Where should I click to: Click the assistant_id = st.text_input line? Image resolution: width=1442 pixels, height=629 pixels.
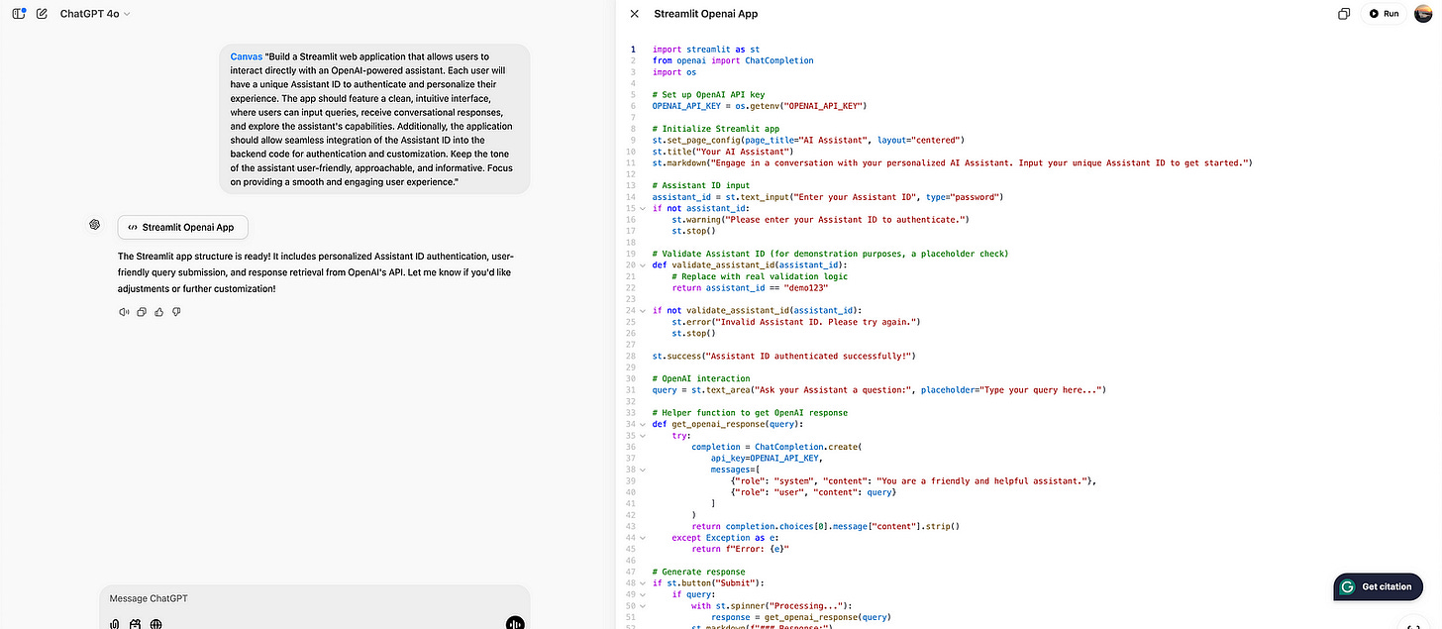click(828, 197)
